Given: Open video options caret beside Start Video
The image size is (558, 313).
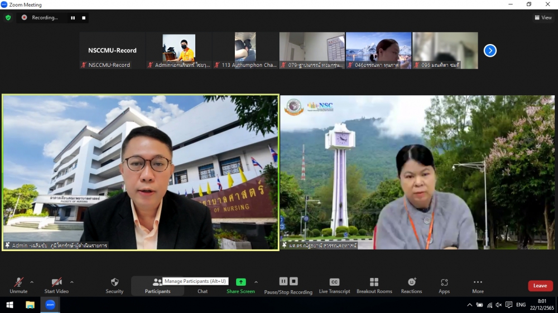Looking at the screenshot, I should [72, 282].
